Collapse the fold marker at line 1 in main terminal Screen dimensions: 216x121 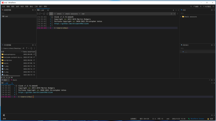(52, 17)
